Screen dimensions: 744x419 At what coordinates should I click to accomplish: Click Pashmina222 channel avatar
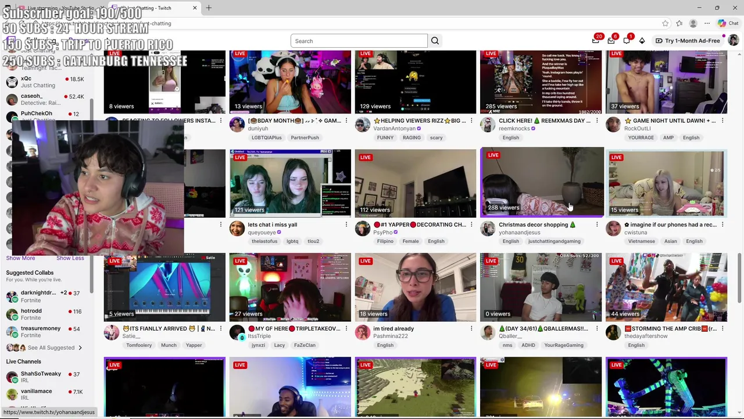coord(363,332)
